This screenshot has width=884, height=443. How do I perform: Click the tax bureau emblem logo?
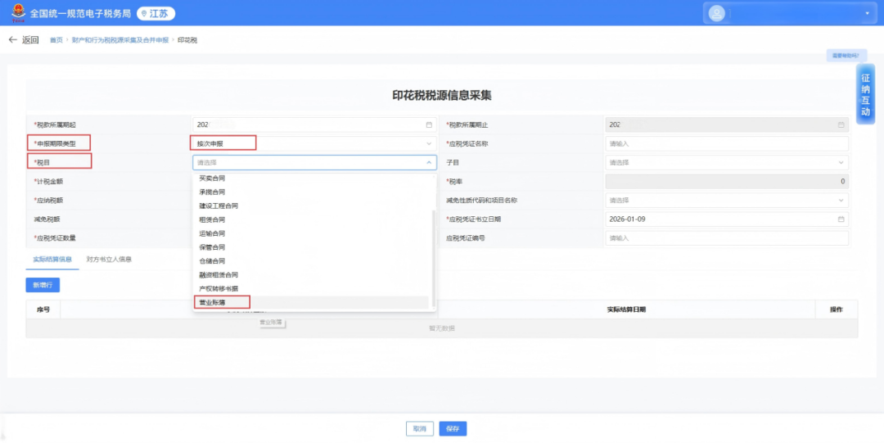click(x=16, y=13)
